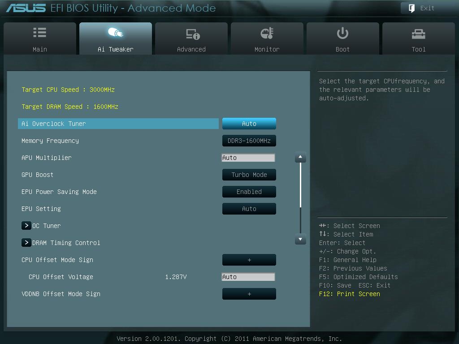Click the Version 2.00.1201 copyright footer
This screenshot has width=459, height=344.
(229, 339)
